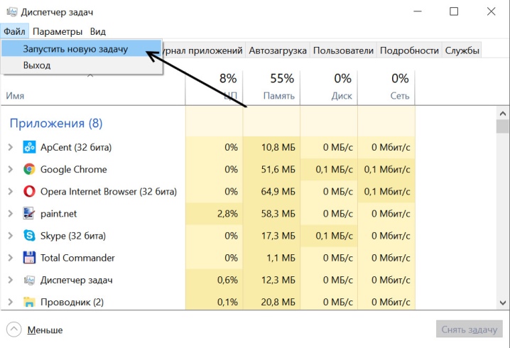Select the Google Chrome icon
Viewport: 510px width, 348px height.
(29, 170)
